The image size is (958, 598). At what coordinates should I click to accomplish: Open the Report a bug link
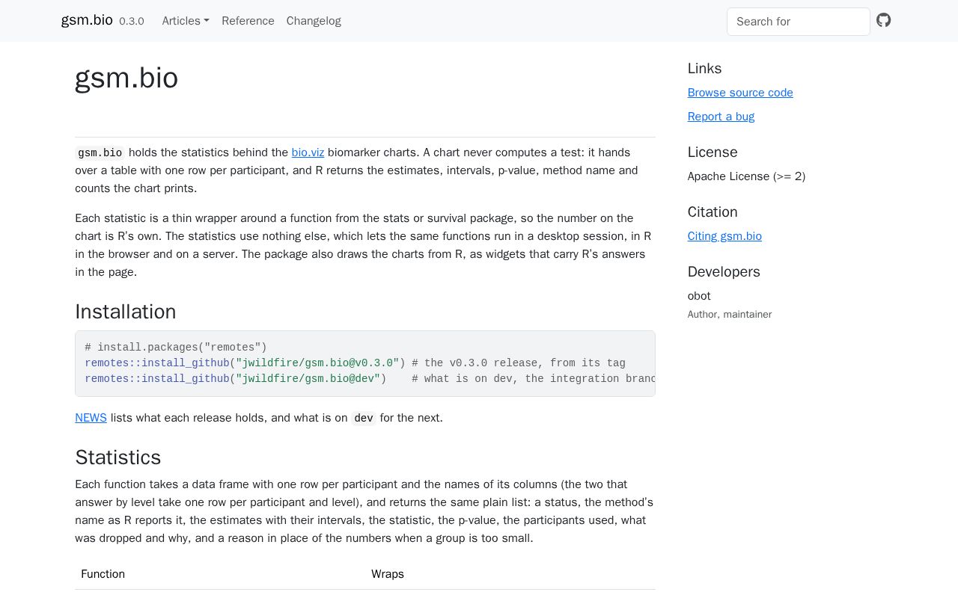[x=721, y=117]
